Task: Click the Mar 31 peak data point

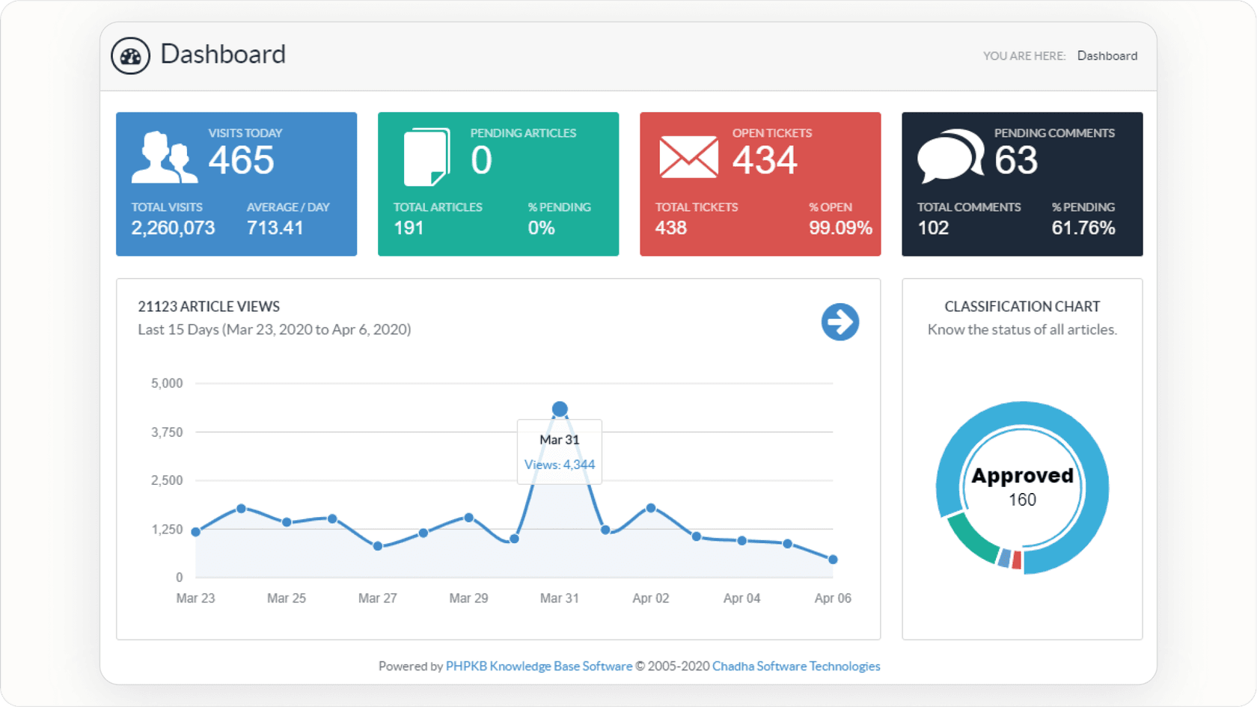Action: pos(560,409)
